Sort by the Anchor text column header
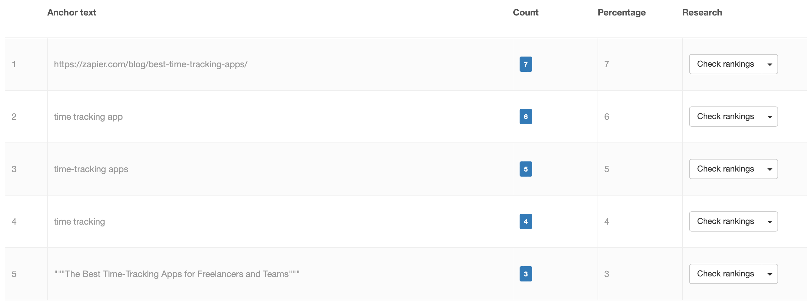 click(x=72, y=13)
